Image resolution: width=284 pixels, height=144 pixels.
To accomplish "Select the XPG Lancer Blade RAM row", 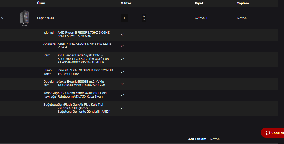I will pyautogui.click(x=139, y=59).
